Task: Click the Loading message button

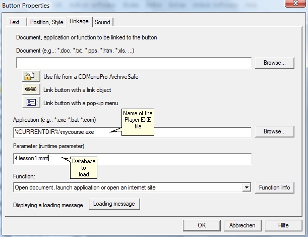Action: click(114, 204)
